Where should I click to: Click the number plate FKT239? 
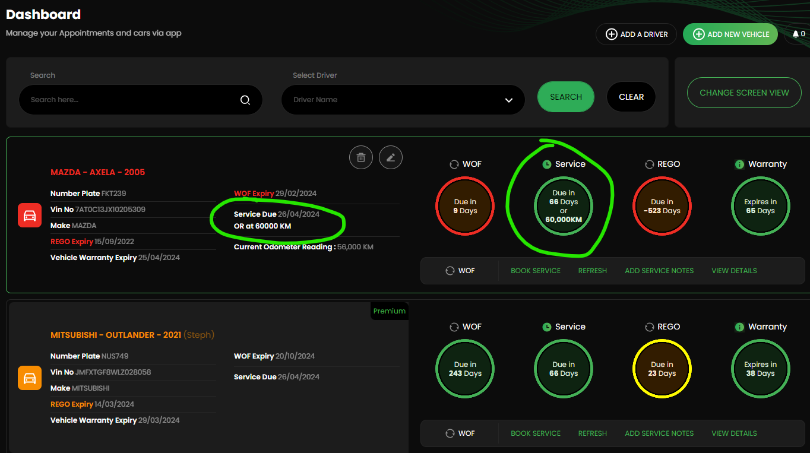tap(114, 194)
